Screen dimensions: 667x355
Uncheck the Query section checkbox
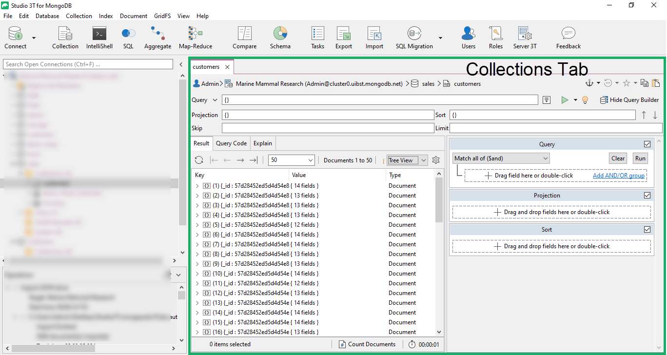647,144
